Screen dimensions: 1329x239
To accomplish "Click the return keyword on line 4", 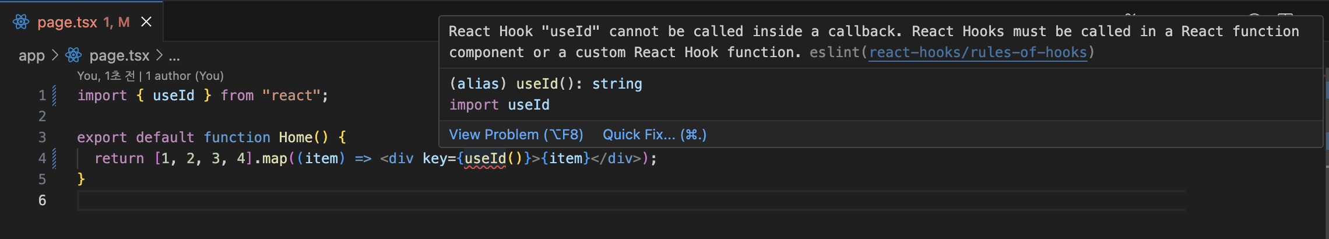I will [x=119, y=159].
